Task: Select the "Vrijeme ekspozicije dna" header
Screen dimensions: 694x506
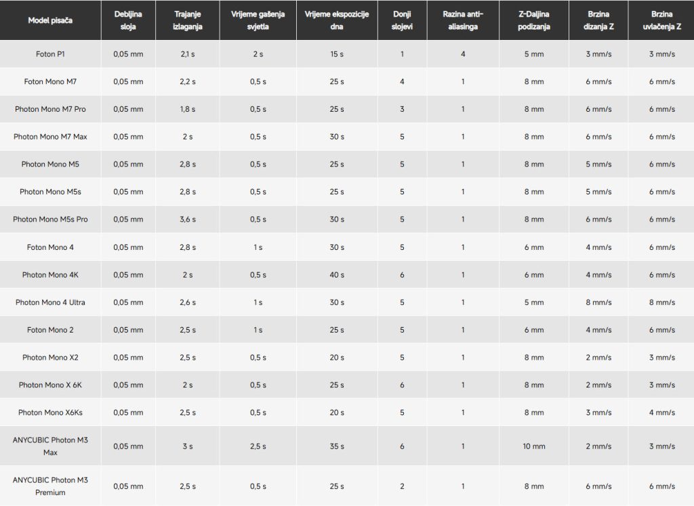Action: [337, 20]
